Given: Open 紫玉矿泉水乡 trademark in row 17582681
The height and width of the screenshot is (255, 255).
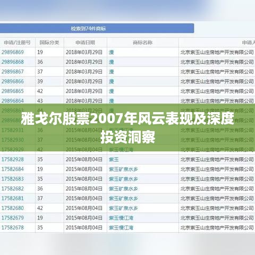Looking at the screenshot, I should point(123,198).
